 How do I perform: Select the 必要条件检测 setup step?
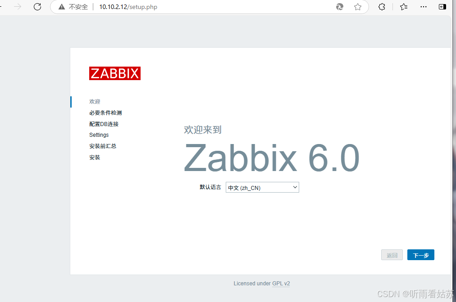[x=105, y=113]
